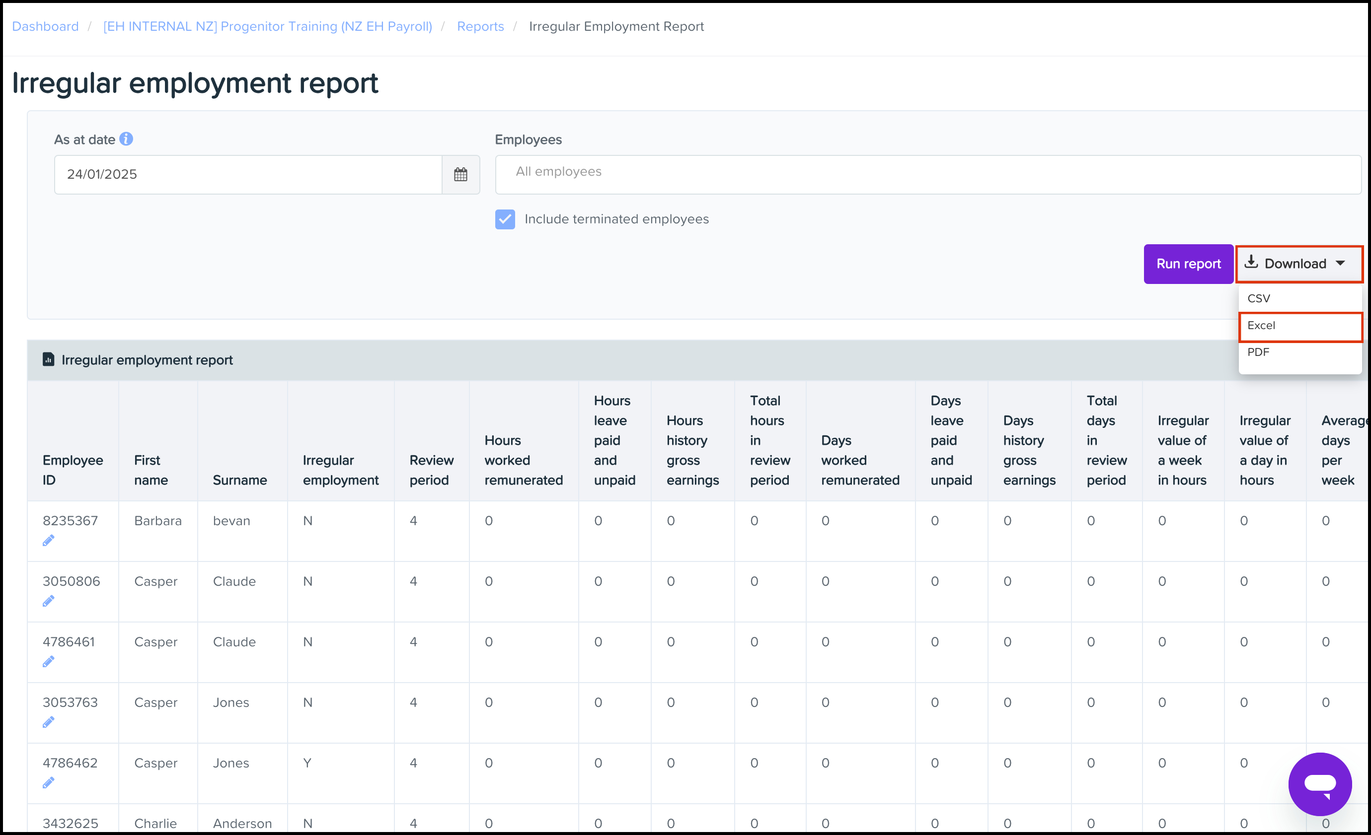Click edit pencil for employee 4786462

[48, 783]
